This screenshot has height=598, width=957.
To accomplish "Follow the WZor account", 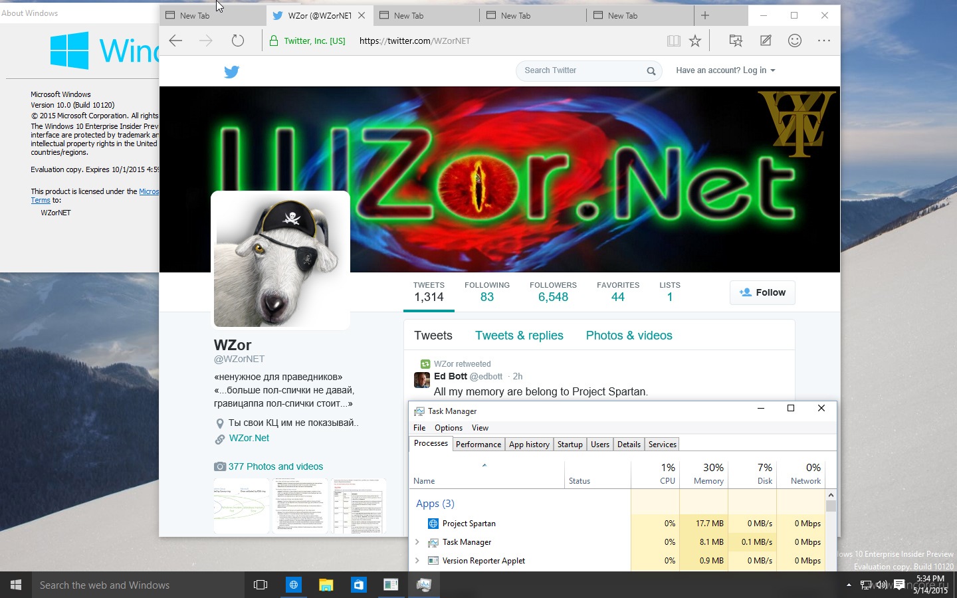I will coord(762,292).
